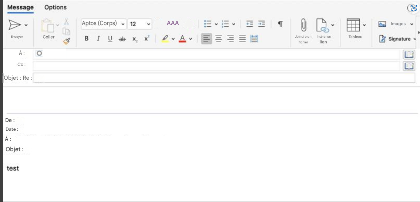The width and height of the screenshot is (420, 202).
Task: Click the line spacing icon
Action: click(x=254, y=39)
